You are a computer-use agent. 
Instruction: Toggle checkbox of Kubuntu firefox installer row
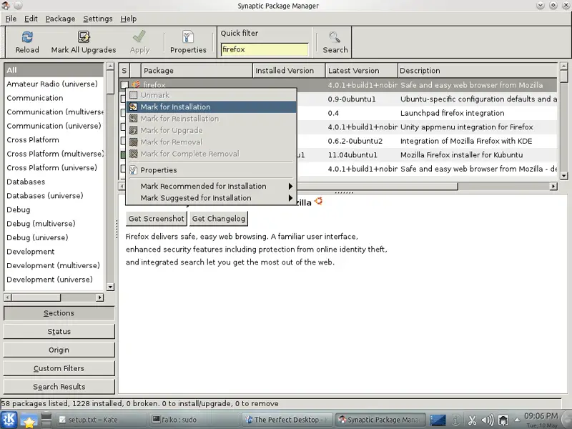[123, 154]
